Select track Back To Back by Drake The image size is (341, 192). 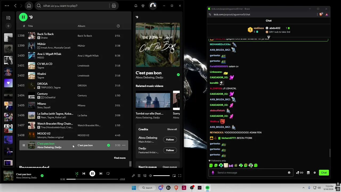(x=74, y=36)
